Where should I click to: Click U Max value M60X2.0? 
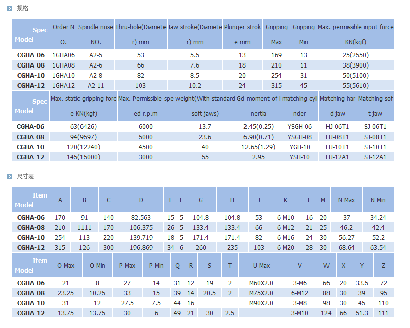[261, 283]
